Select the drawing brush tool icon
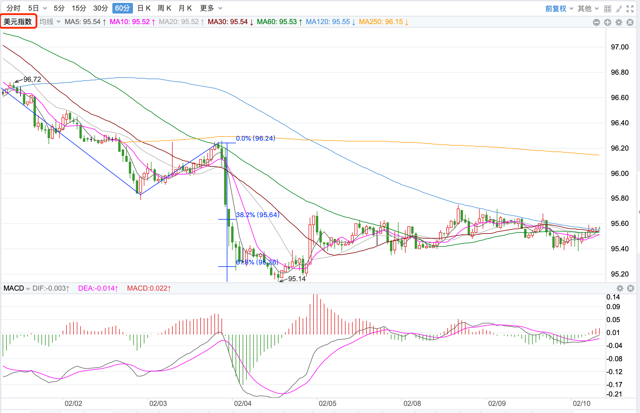640x413 pixels. coord(619,9)
